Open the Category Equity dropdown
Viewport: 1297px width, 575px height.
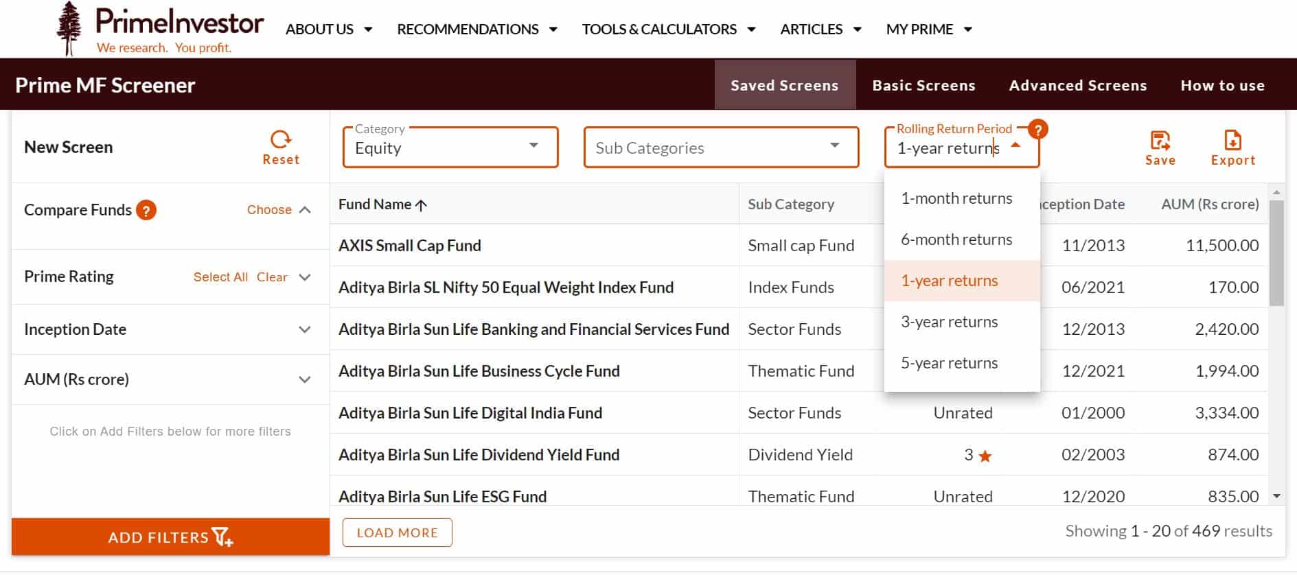(x=450, y=147)
